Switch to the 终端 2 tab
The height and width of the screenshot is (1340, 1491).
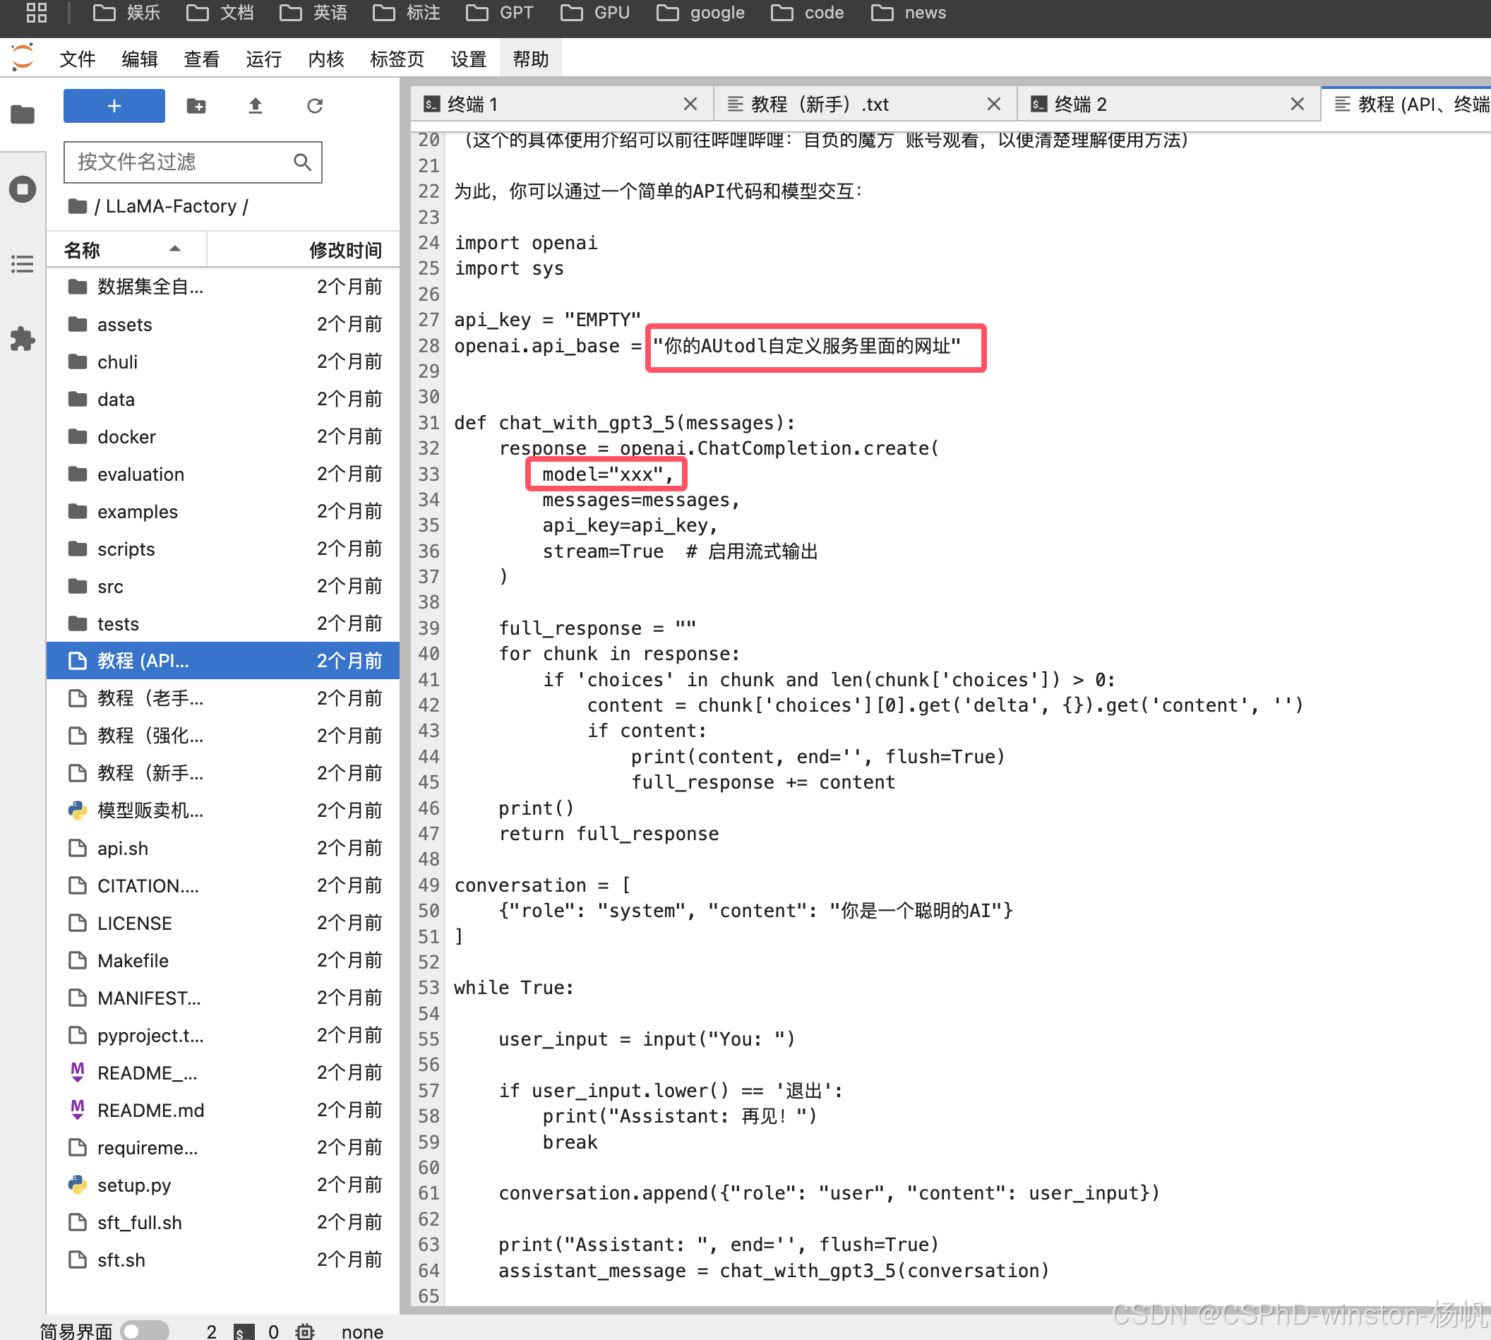click(x=1079, y=104)
